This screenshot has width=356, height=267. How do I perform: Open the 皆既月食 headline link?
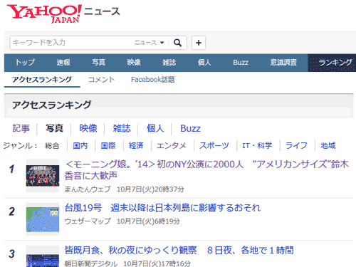point(179,250)
